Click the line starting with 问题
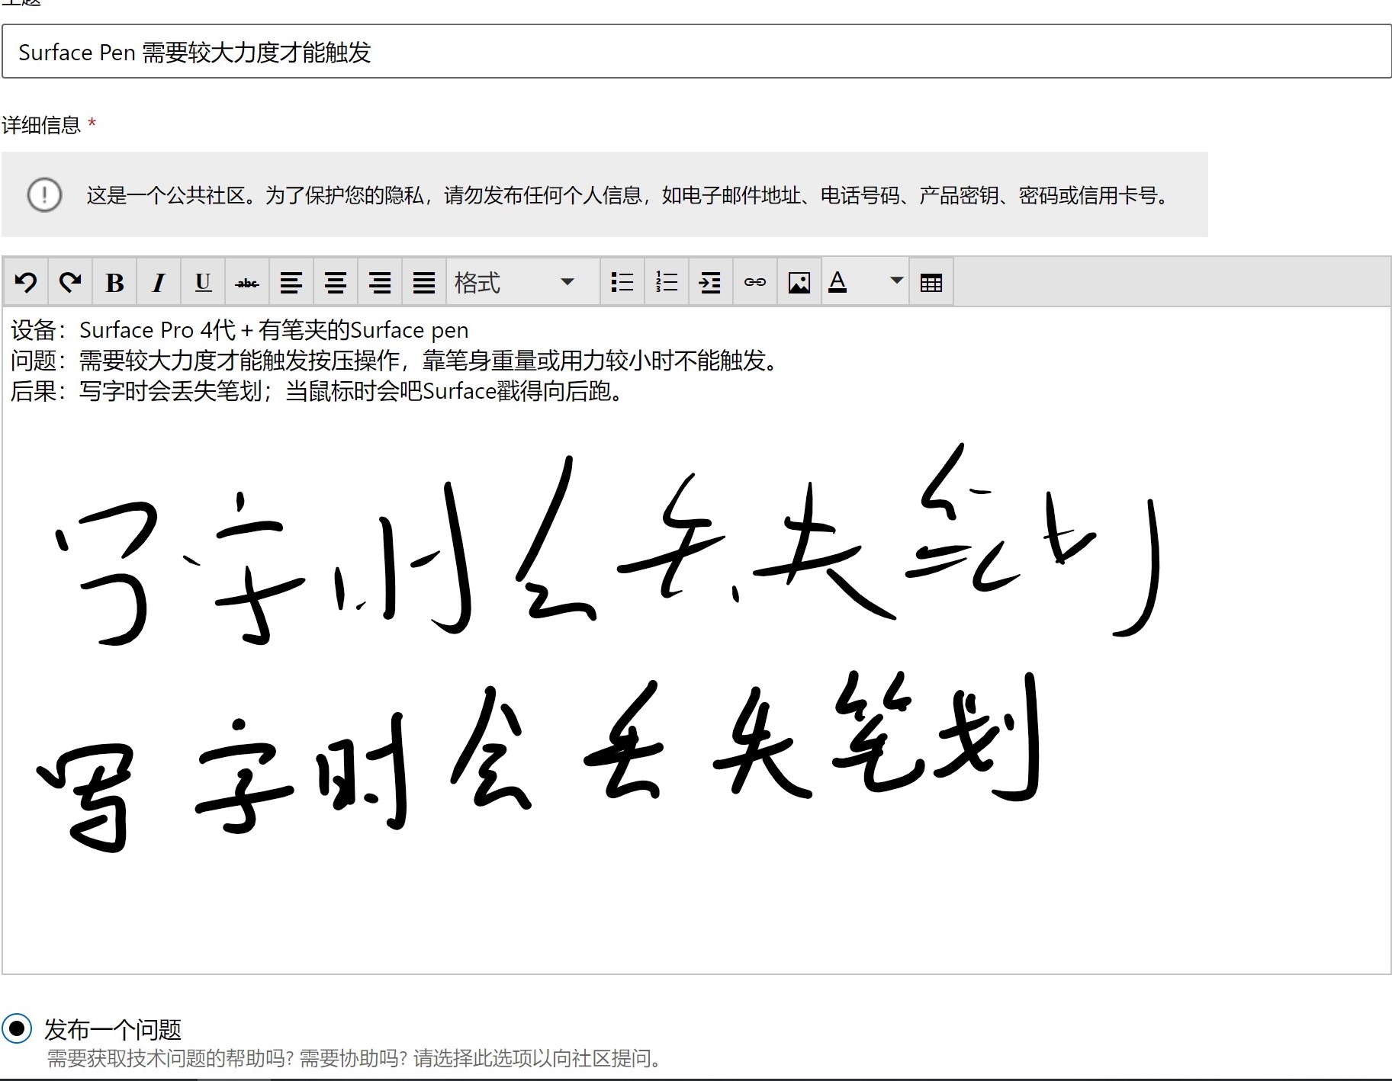Image resolution: width=1392 pixels, height=1081 pixels. tap(394, 361)
